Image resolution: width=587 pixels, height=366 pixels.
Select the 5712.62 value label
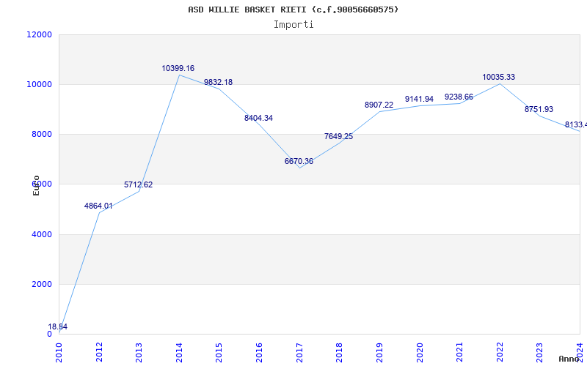[x=138, y=185]
